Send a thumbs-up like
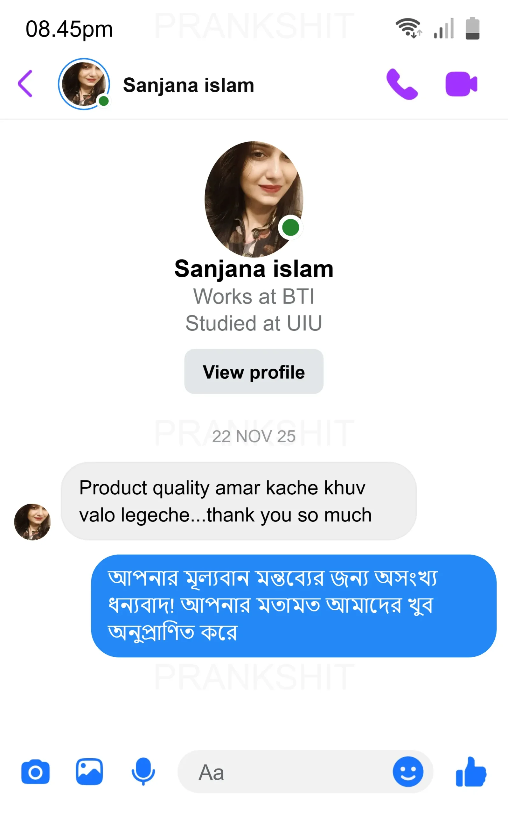 pyautogui.click(x=470, y=772)
